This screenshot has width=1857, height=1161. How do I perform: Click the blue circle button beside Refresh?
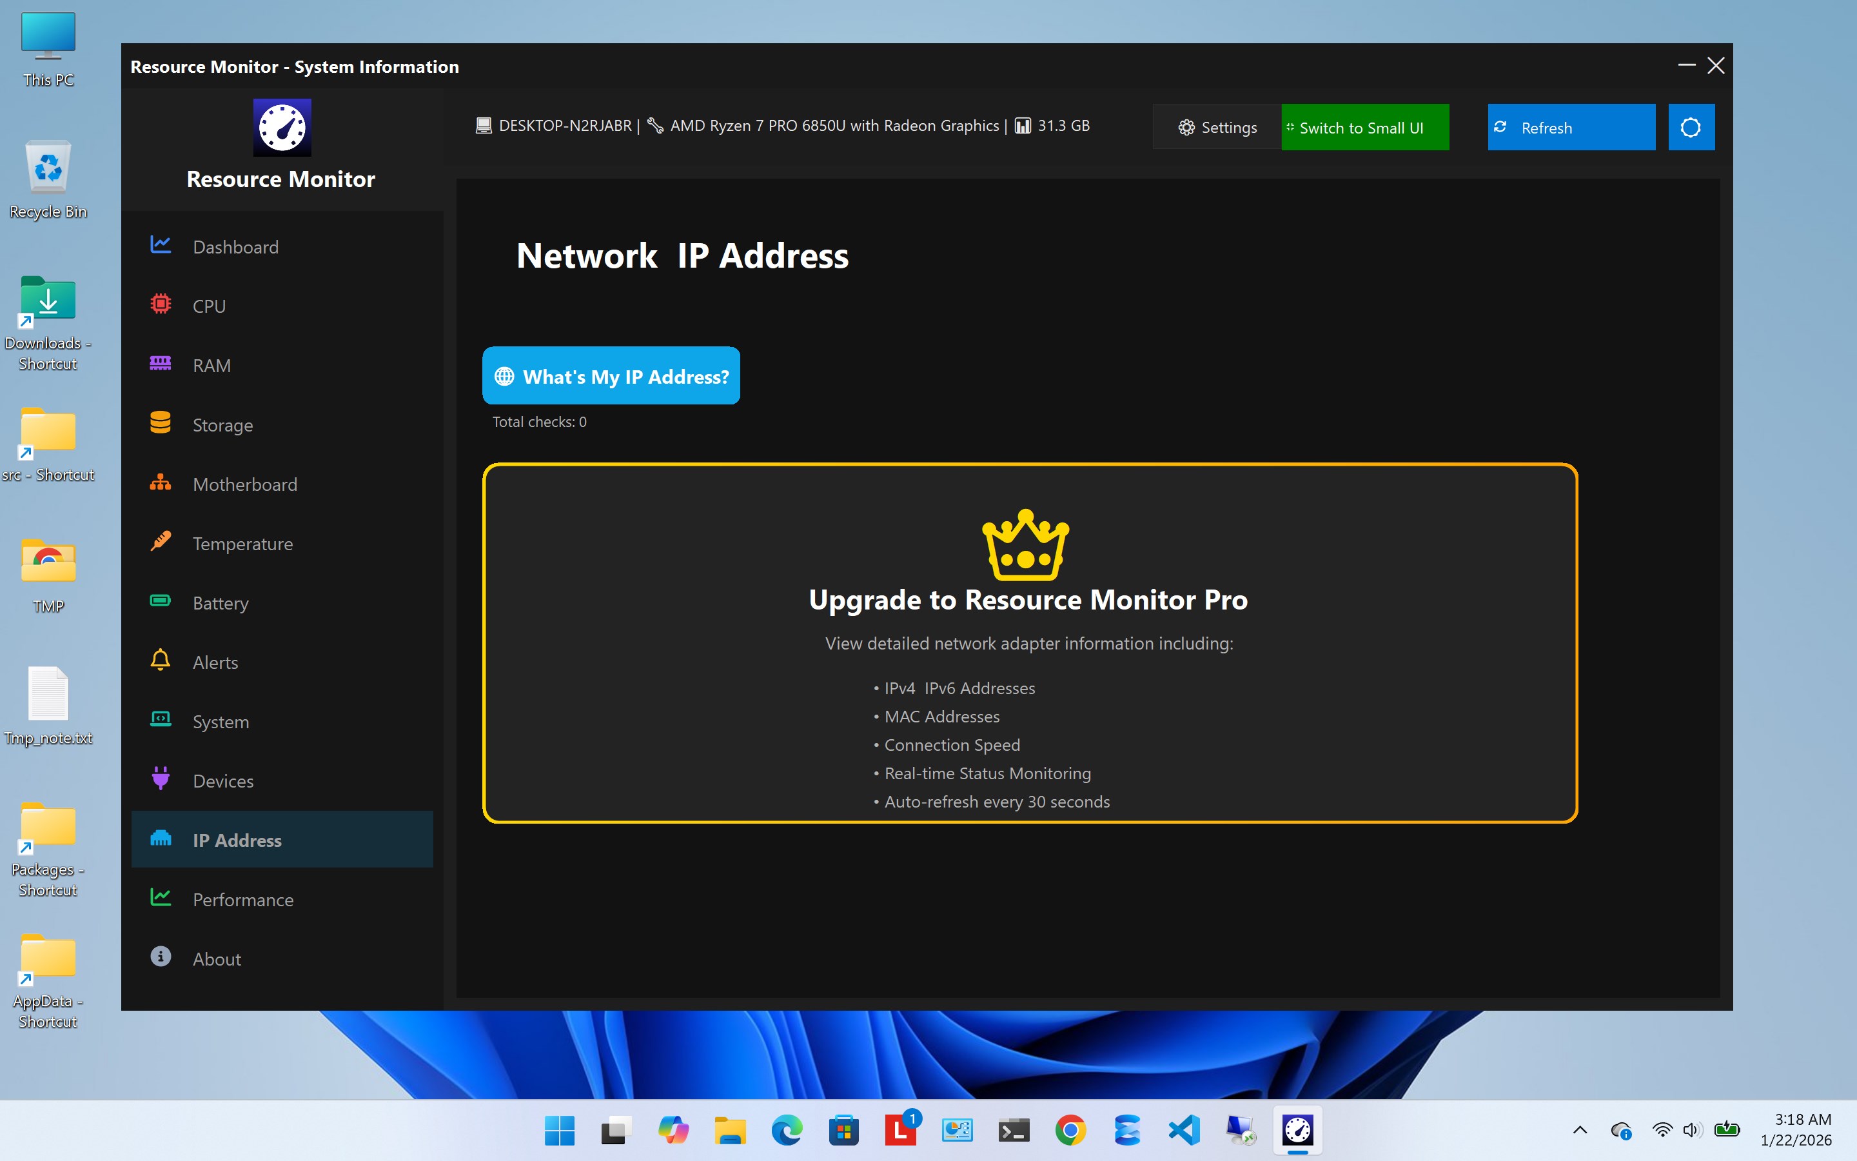click(1691, 128)
